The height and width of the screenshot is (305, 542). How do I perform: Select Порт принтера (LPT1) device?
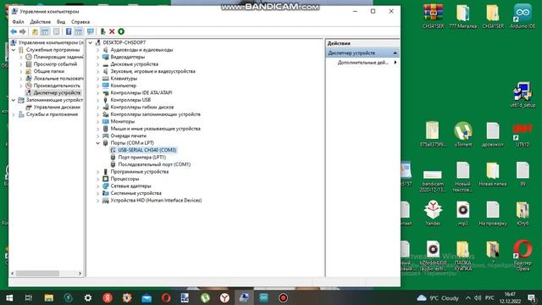pyautogui.click(x=141, y=158)
